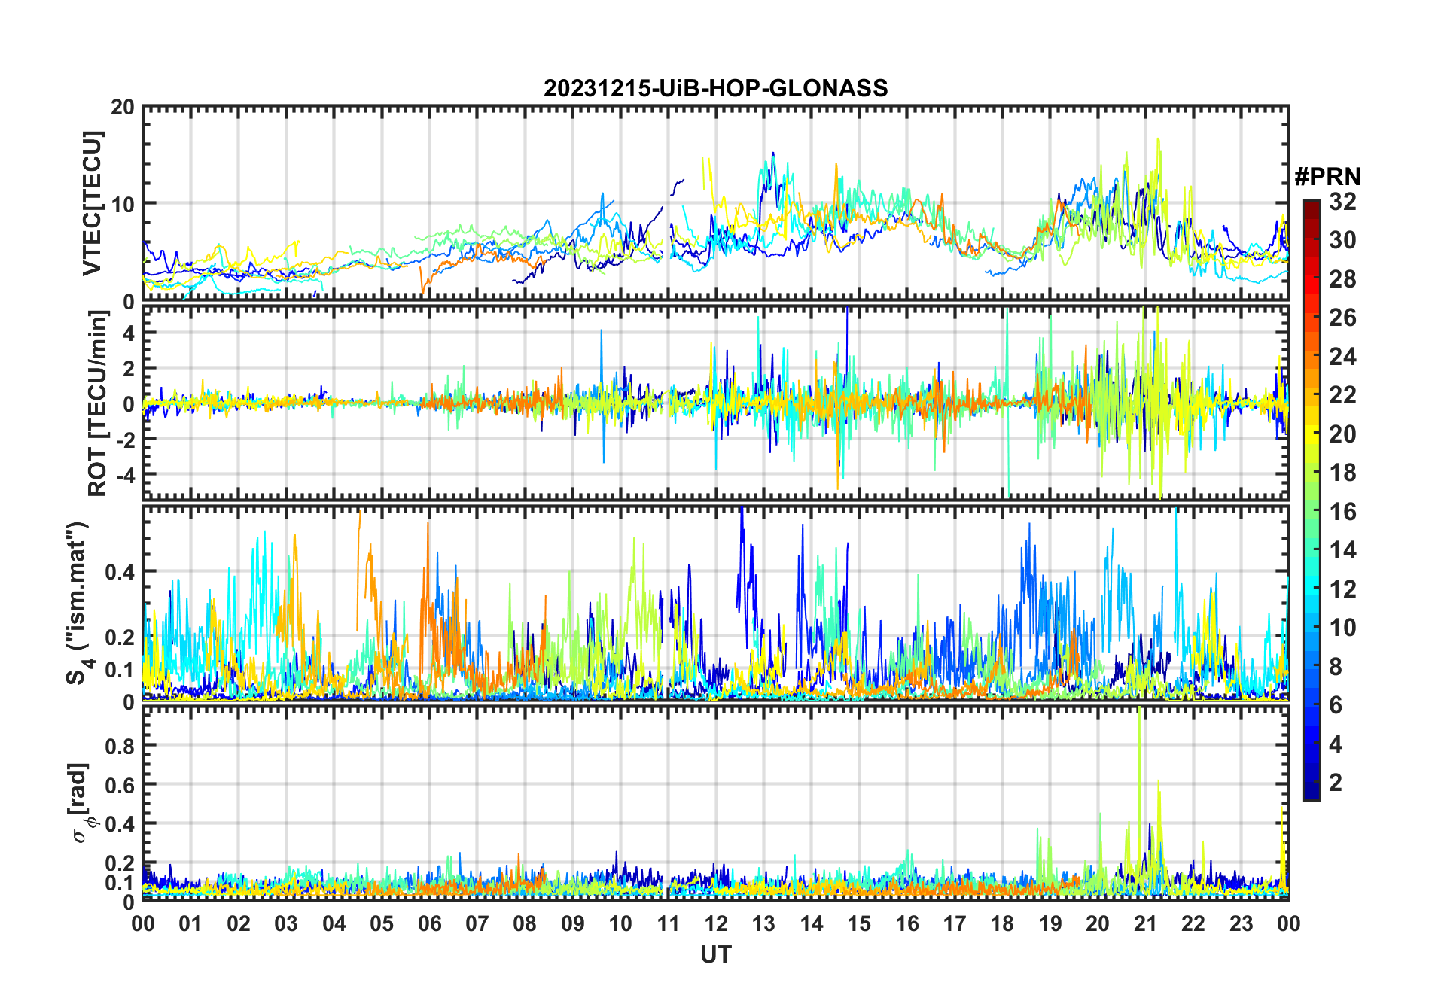
Task: Select colorbar tick label 16
Action: click(x=1342, y=512)
